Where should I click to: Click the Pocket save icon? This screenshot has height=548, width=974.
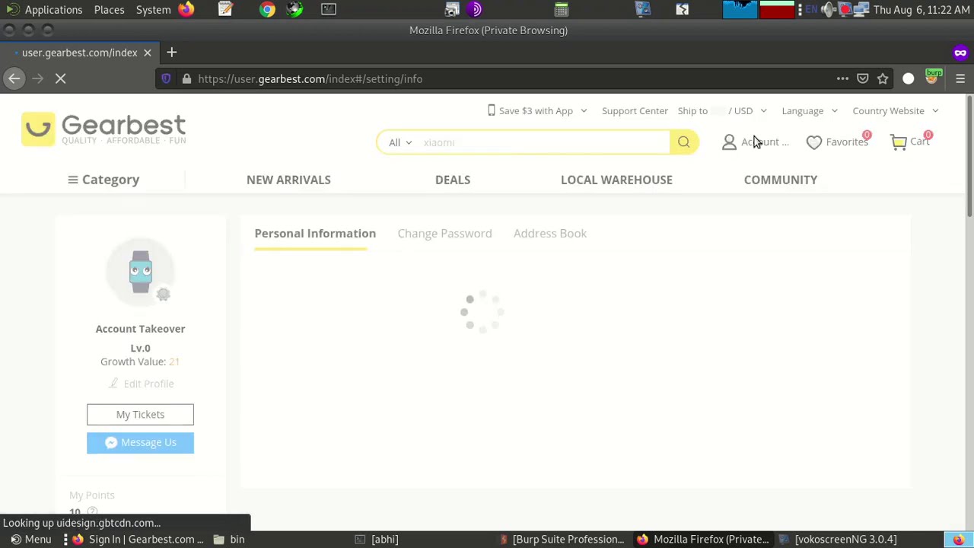coord(863,78)
